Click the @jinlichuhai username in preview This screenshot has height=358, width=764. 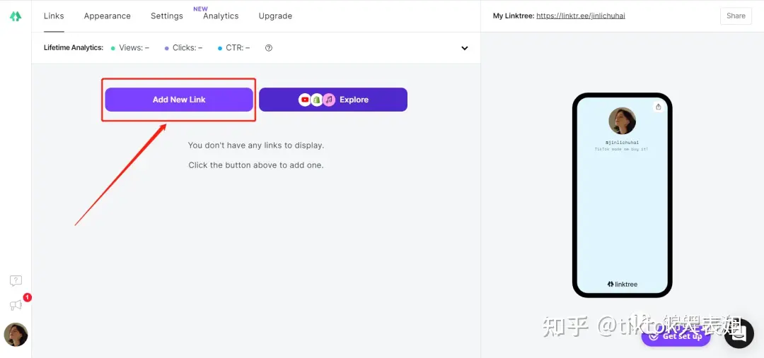[623, 143]
